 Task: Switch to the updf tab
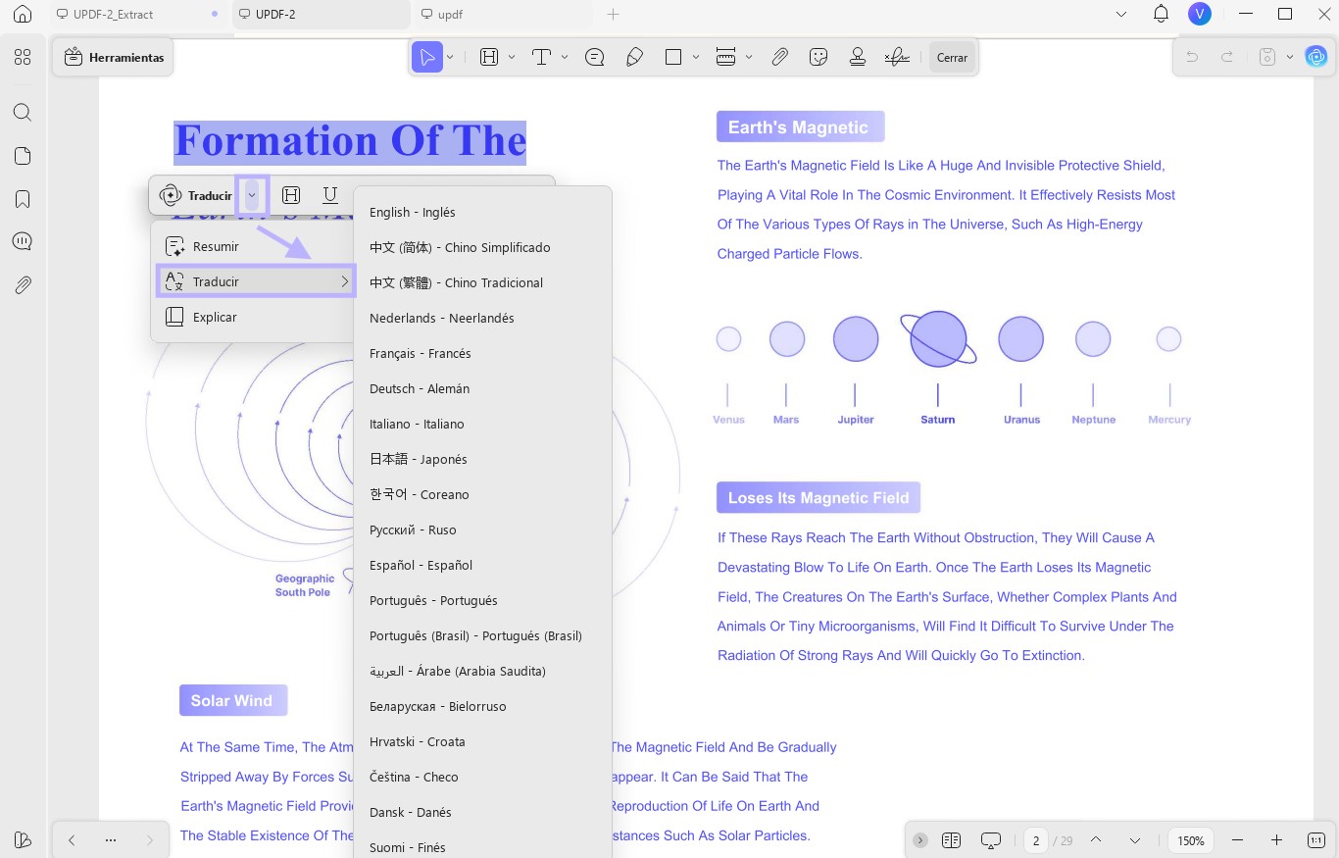[x=504, y=15]
